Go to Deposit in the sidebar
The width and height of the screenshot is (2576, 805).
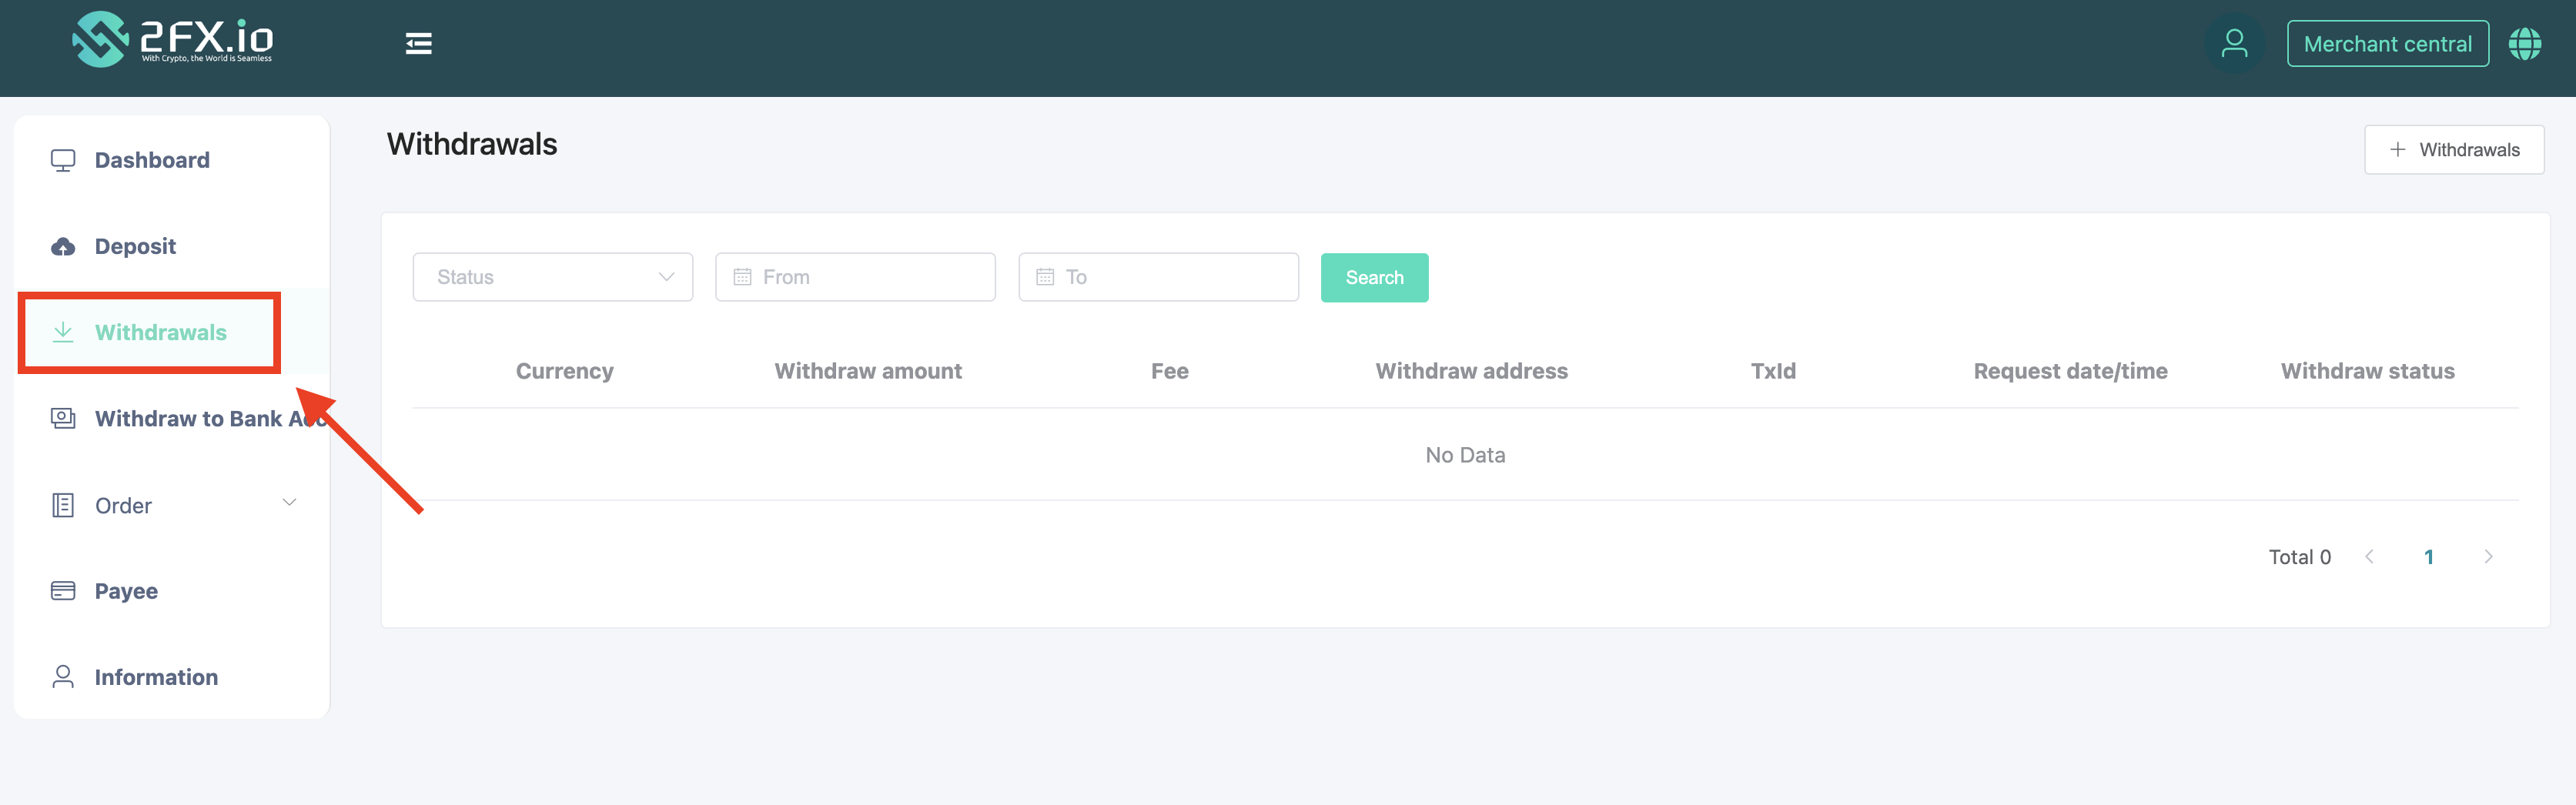135,246
